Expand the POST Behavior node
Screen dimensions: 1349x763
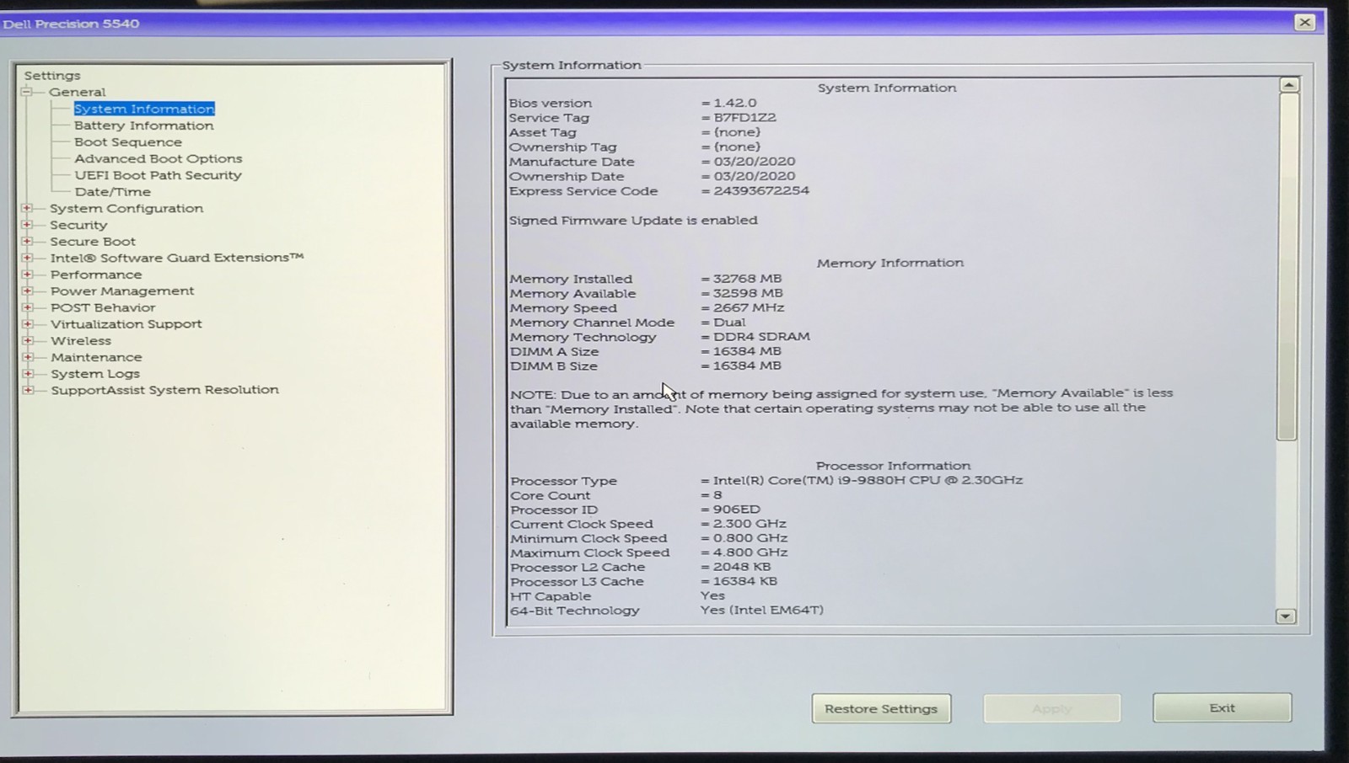(x=27, y=307)
